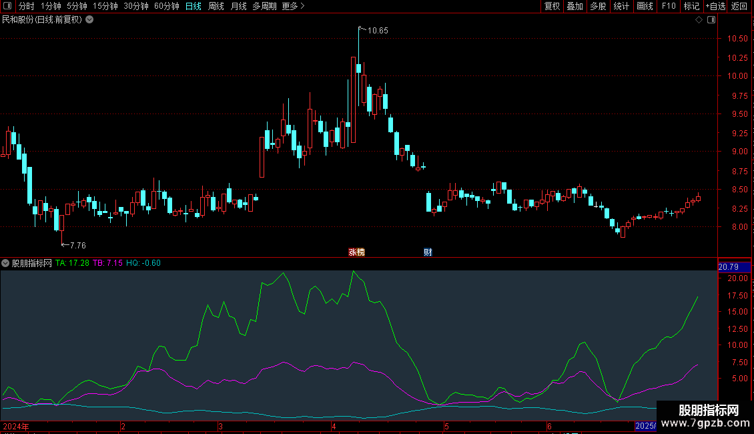Click the 涨榜 event marker
754x434 pixels.
356,252
